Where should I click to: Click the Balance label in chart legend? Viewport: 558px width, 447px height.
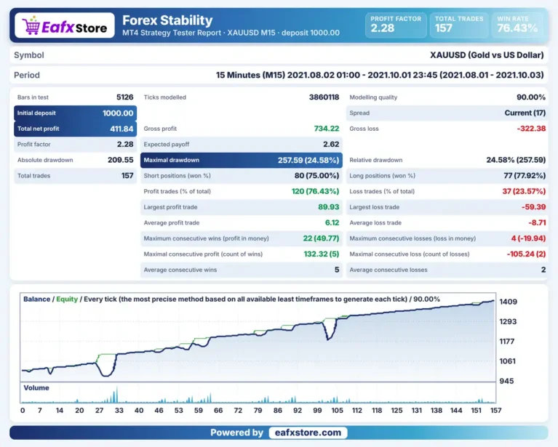click(36, 299)
